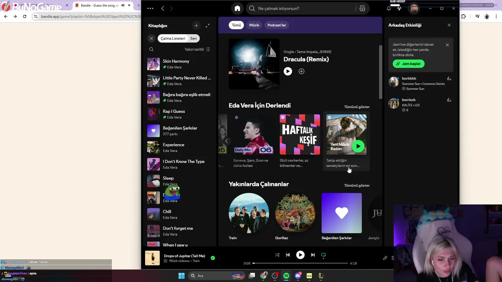Open Gorillaz artist in recently played
Image resolution: width=502 pixels, height=282 pixels.
click(295, 217)
